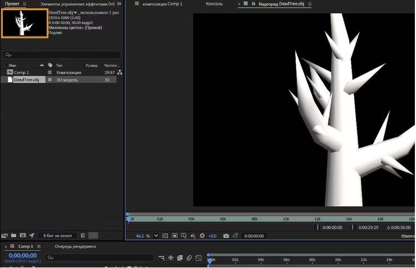Toggle motion blur in timeline
This screenshot has height=268, width=416.
(189, 257)
